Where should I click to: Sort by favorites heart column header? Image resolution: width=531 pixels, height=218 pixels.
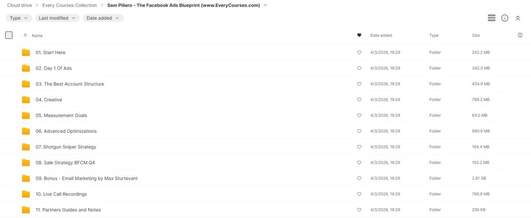pos(359,35)
